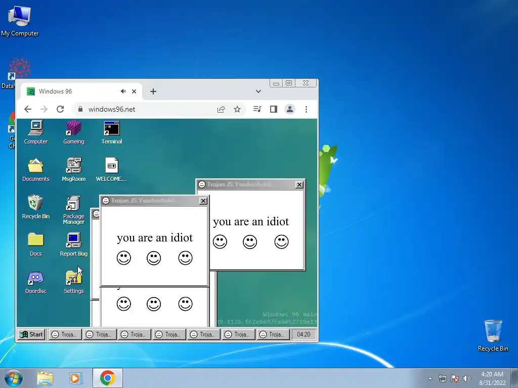Open the MsgRoom shortcut
This screenshot has width=518, height=388.
click(x=74, y=170)
